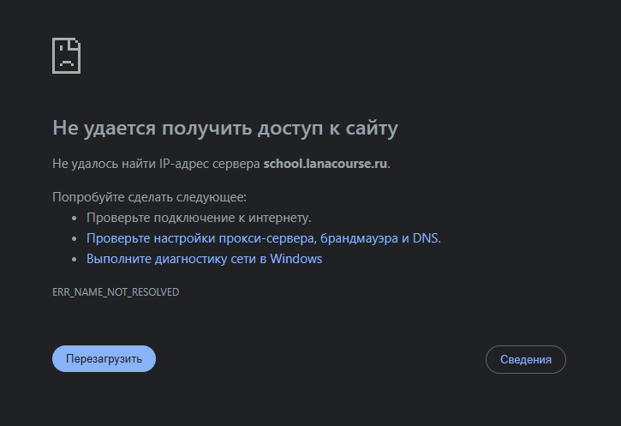621x426 pixels.
Task: Click the word сайту in the heading
Action: tap(372, 129)
